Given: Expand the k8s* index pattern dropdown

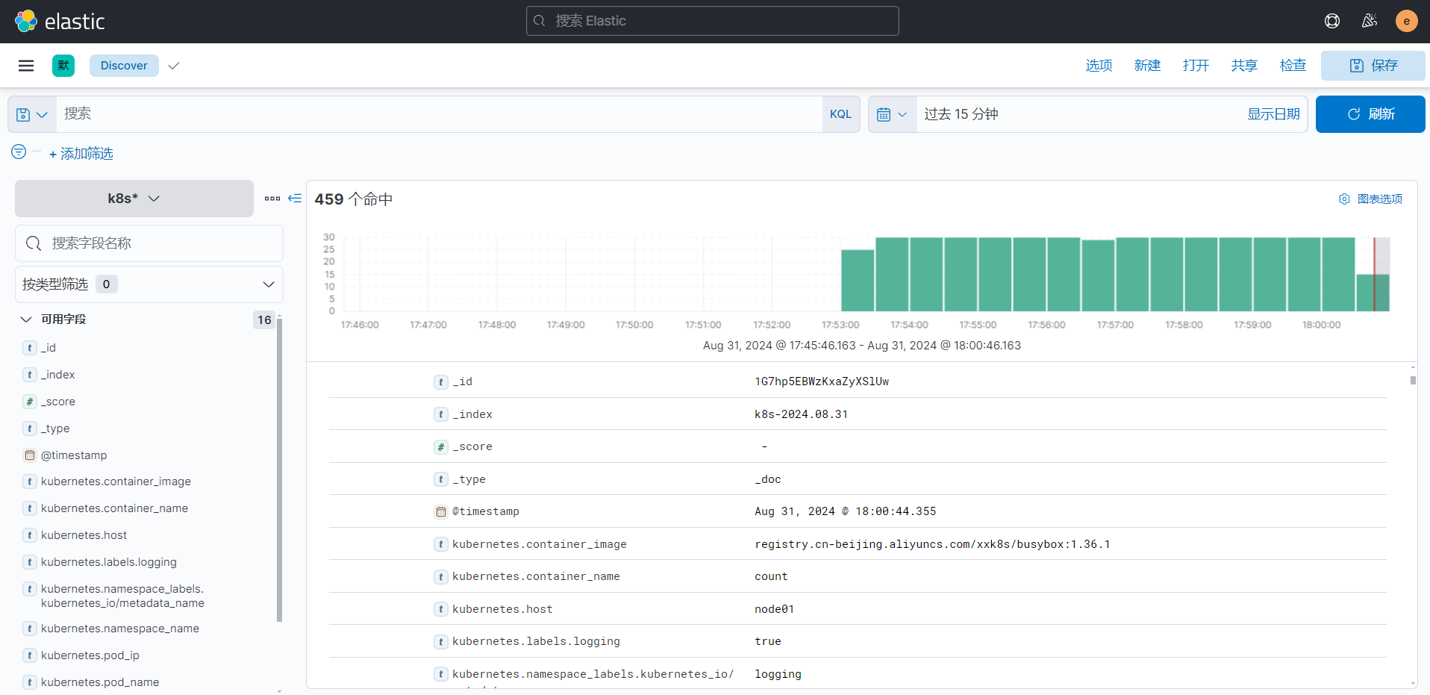Looking at the screenshot, I should coord(134,199).
